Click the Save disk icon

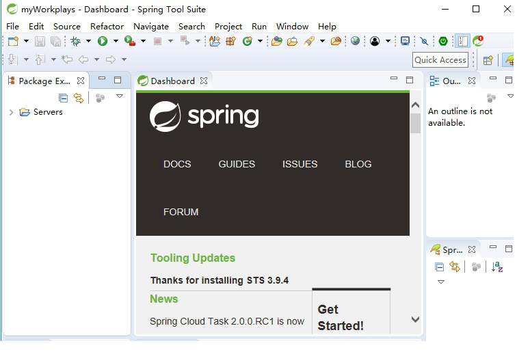[x=40, y=41]
